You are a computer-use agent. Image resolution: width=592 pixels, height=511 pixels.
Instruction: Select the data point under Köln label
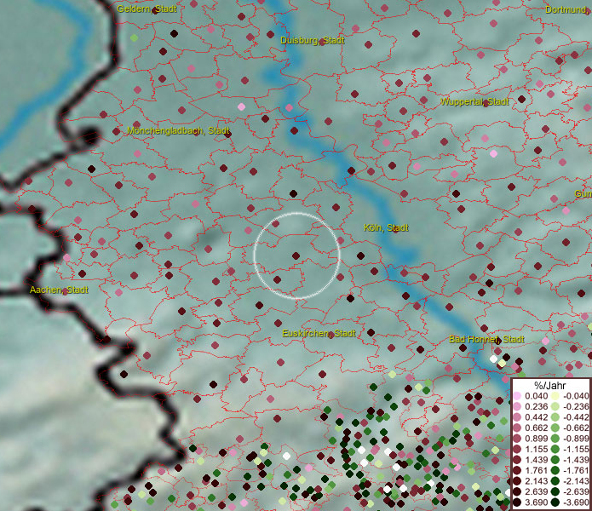point(396,229)
